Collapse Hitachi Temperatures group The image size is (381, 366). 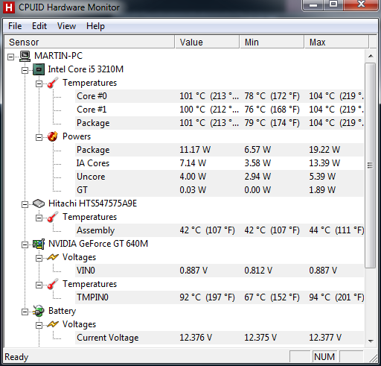tap(39, 218)
